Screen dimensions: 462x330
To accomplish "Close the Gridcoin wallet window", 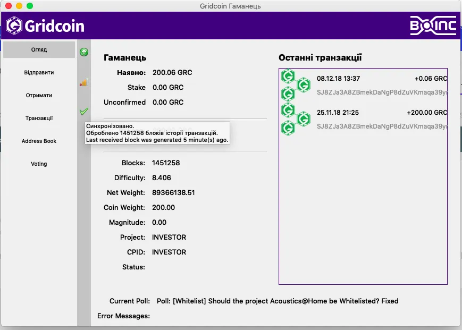I will [x=9, y=6].
